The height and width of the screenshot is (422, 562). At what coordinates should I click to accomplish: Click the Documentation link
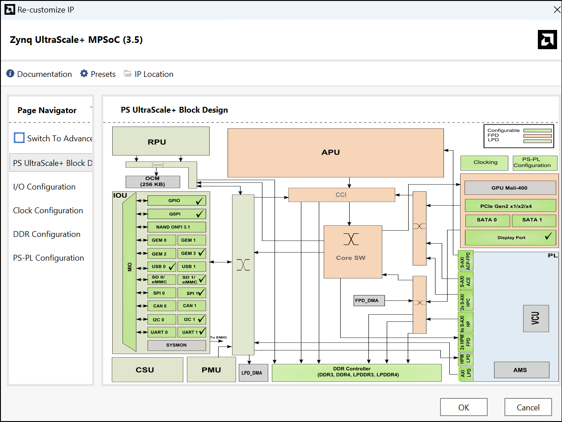(44, 74)
